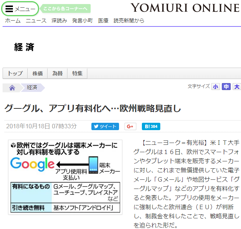Share via Google+ button
The image size is (241, 229).
pyautogui.click(x=130, y=126)
